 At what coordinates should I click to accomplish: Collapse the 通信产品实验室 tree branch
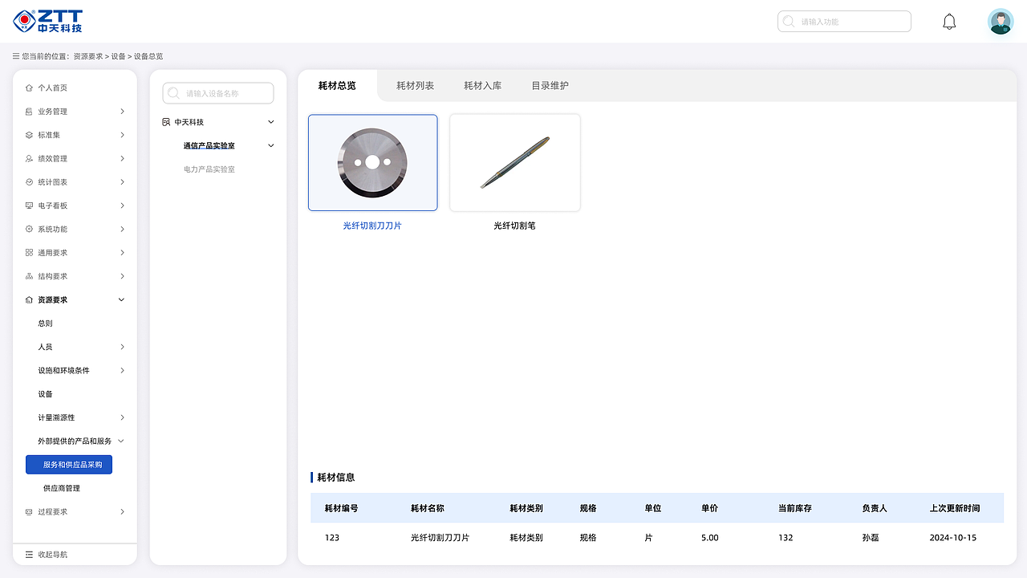pyautogui.click(x=270, y=145)
